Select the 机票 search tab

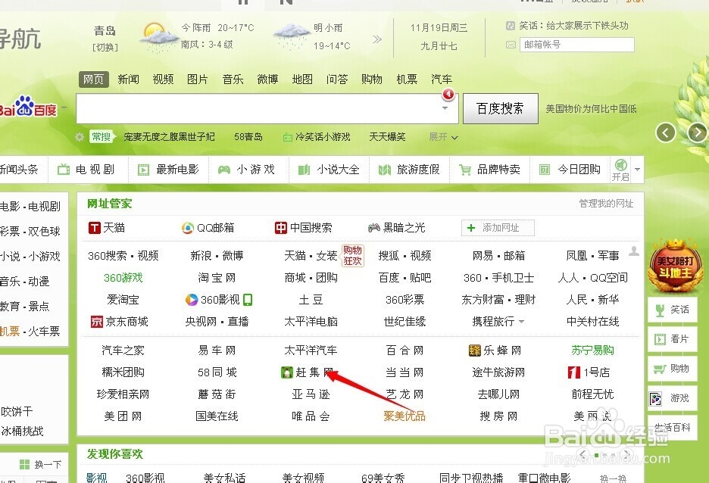click(407, 79)
